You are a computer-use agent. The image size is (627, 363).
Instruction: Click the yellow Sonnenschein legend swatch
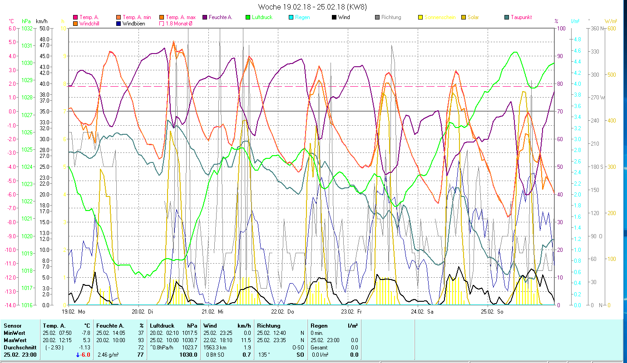click(420, 17)
